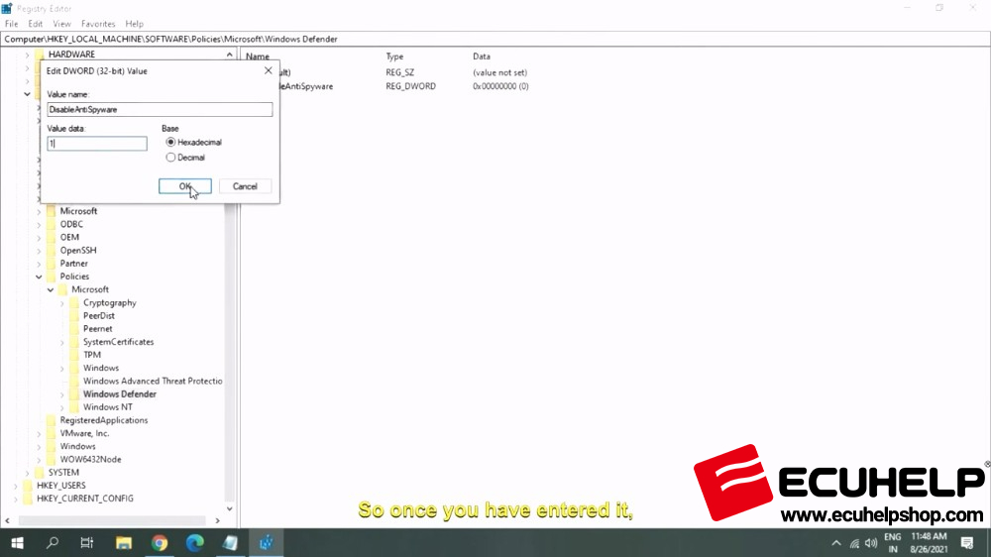The width and height of the screenshot is (991, 557).
Task: Expand the Cryptography key
Action: click(61, 303)
